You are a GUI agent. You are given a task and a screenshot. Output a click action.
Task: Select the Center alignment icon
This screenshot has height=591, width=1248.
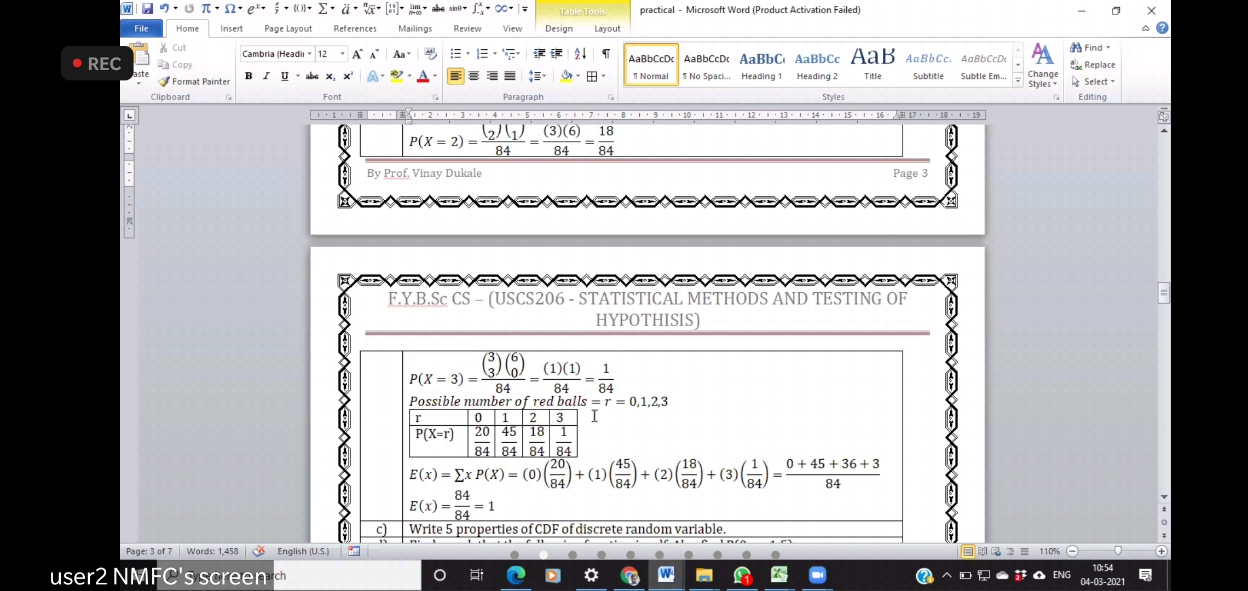pos(474,76)
